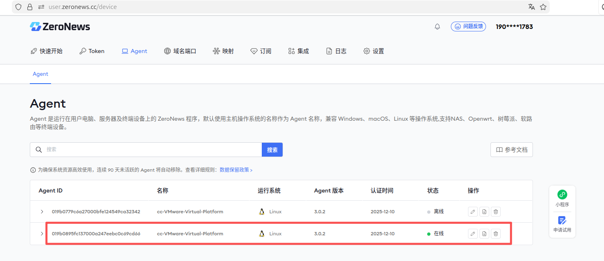Delete the online agent via trash icon
Viewport: 604px width, 261px height.
click(495, 234)
